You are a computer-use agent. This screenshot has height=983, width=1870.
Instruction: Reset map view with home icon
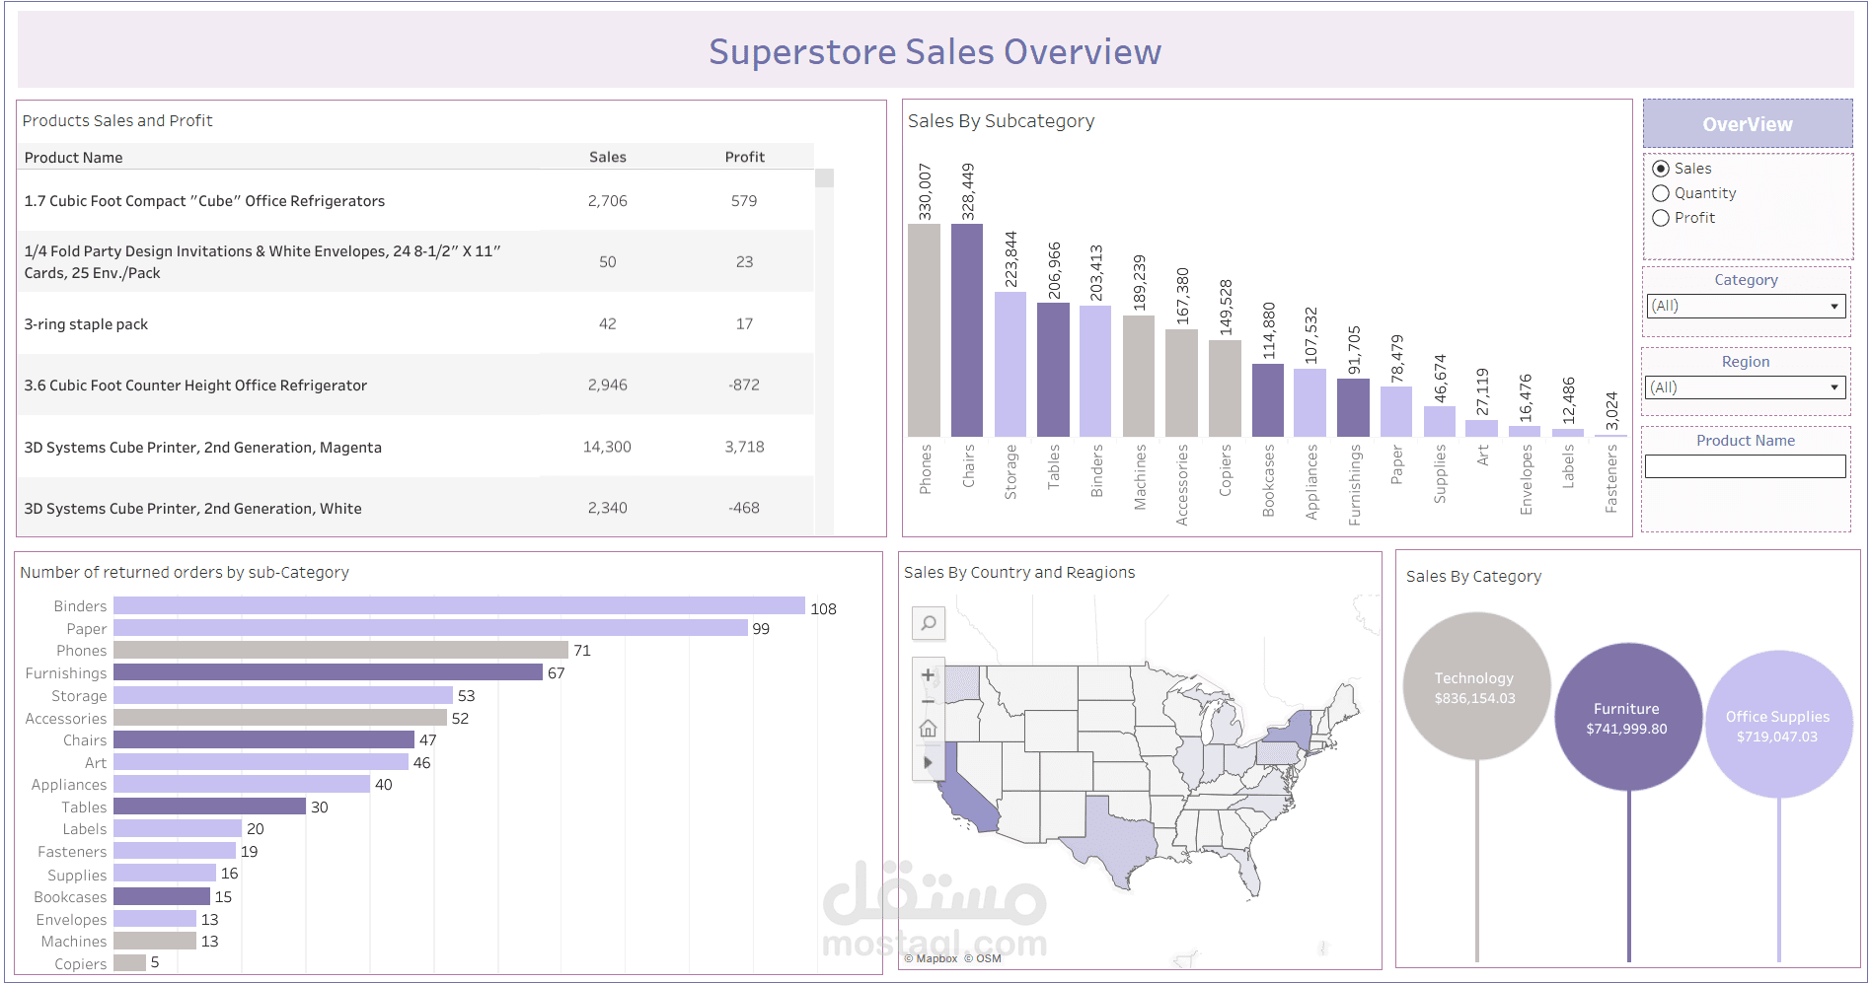pos(928,729)
